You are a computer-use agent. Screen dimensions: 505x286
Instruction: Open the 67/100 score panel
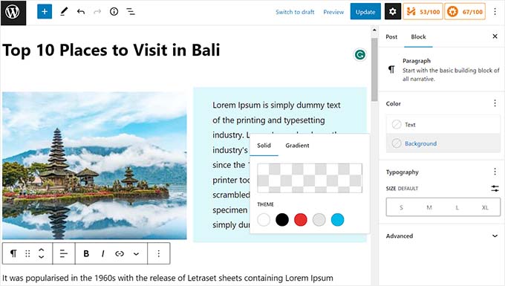(x=465, y=12)
